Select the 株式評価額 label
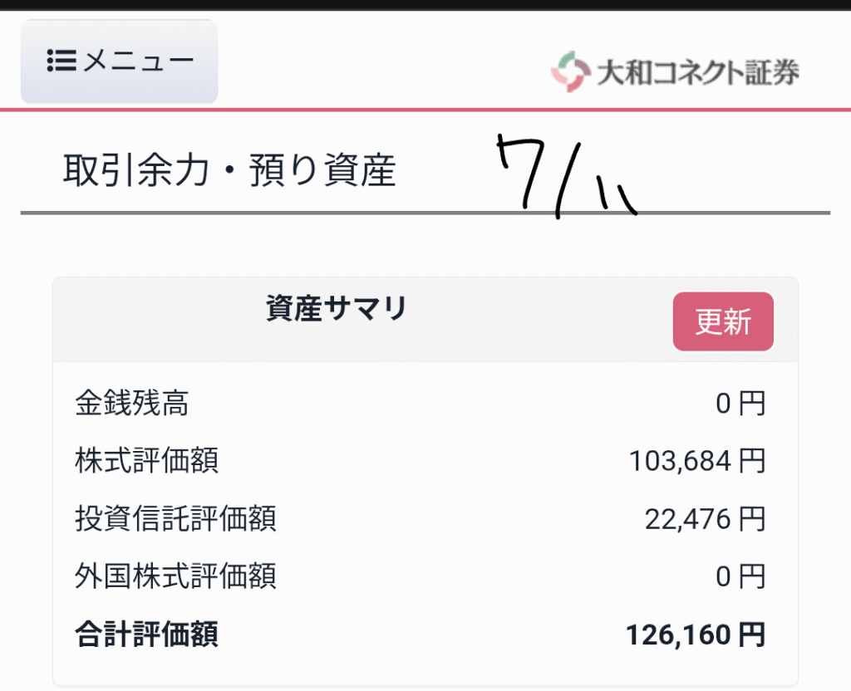 [x=146, y=460]
